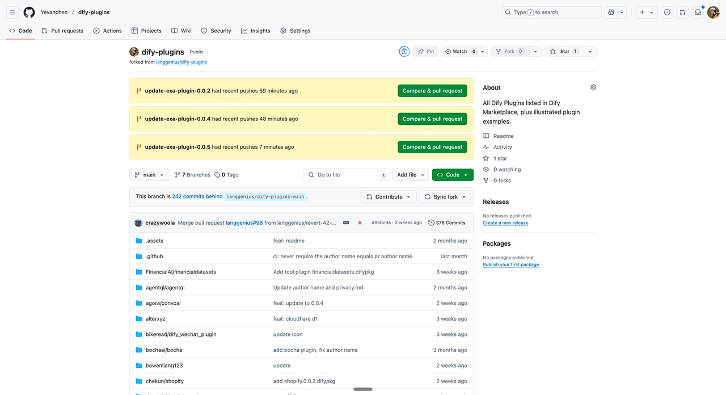Compare & pull request for update-exa-plugin-0.0.5
This screenshot has height=395, width=726.
[x=432, y=147]
